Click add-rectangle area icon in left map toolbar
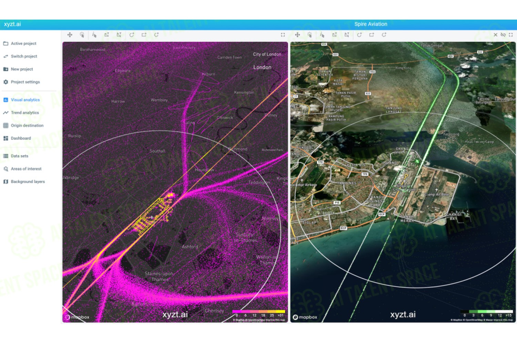 point(144,35)
